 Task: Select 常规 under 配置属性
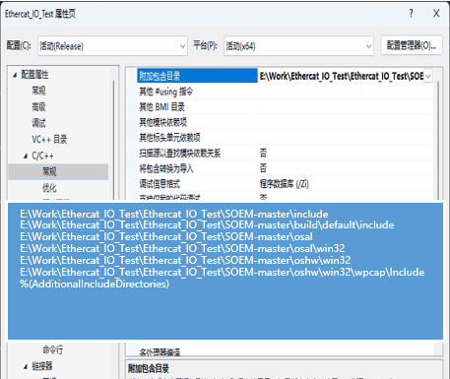38,91
